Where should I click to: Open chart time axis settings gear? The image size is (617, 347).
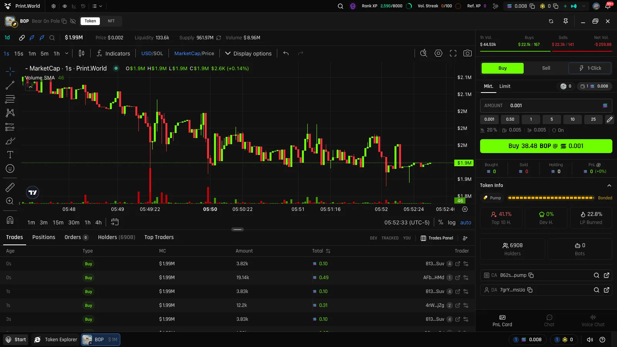click(x=465, y=209)
